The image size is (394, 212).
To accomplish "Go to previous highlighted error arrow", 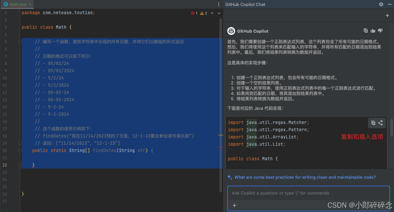I will [x=212, y=13].
